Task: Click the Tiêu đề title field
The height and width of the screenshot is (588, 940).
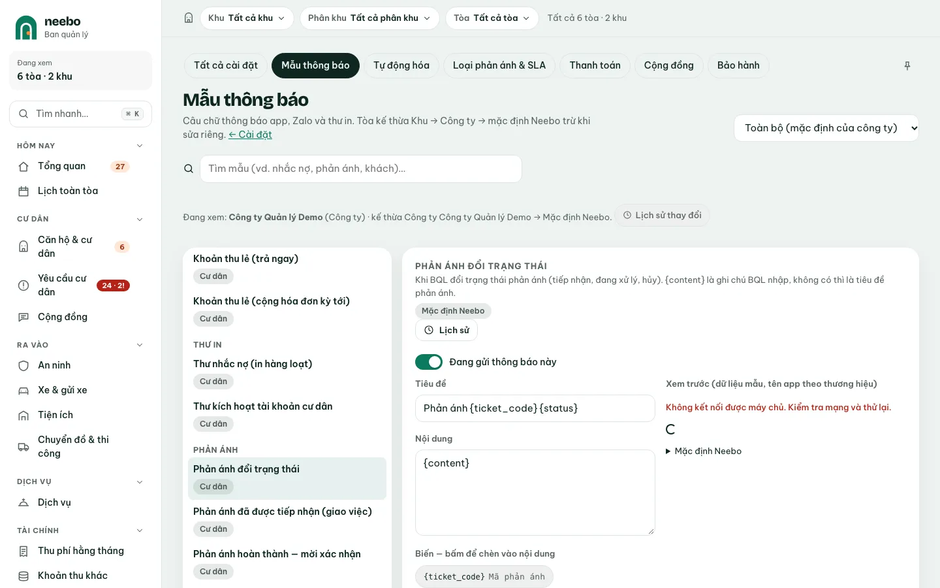Action: (535, 408)
